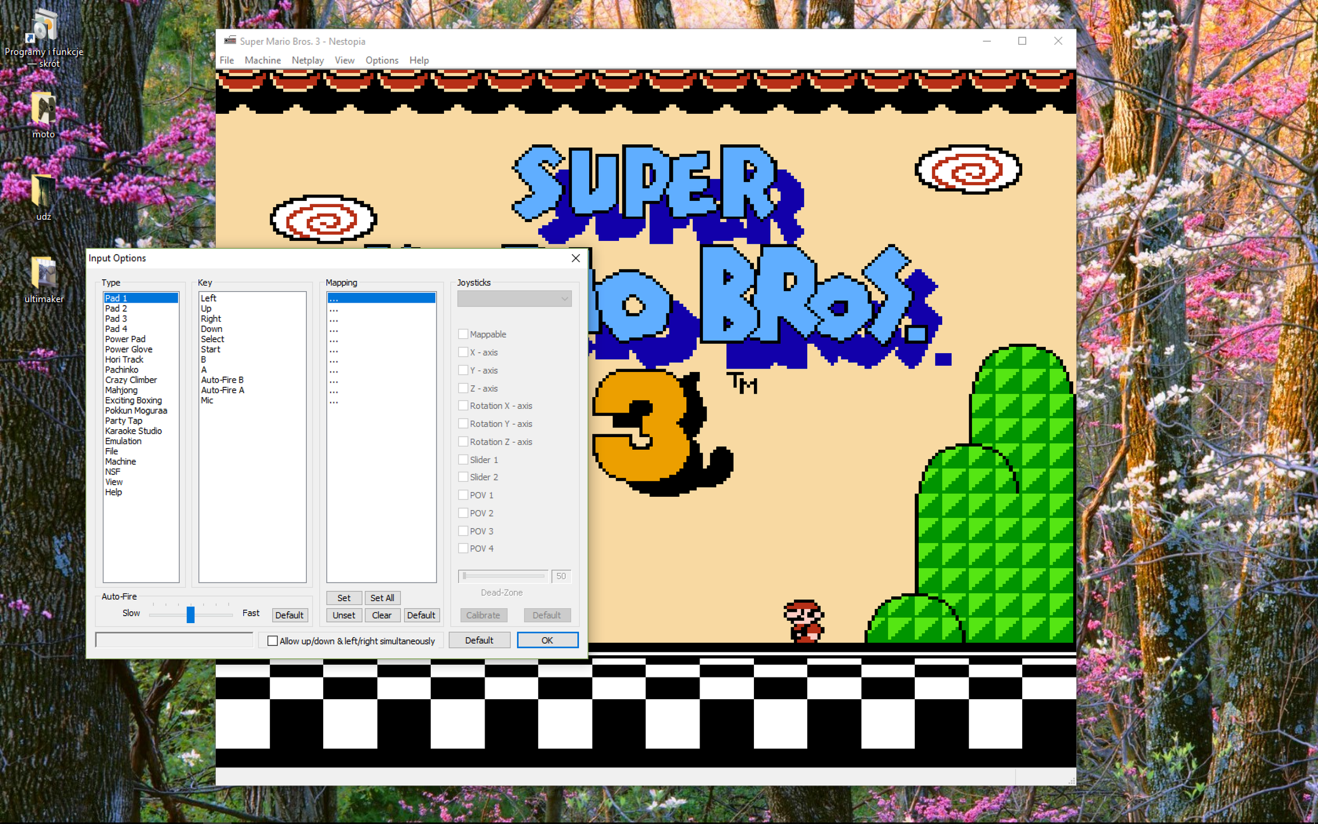Toggle the Rotation X - axis checkbox
This screenshot has height=824, width=1318.
click(x=463, y=406)
